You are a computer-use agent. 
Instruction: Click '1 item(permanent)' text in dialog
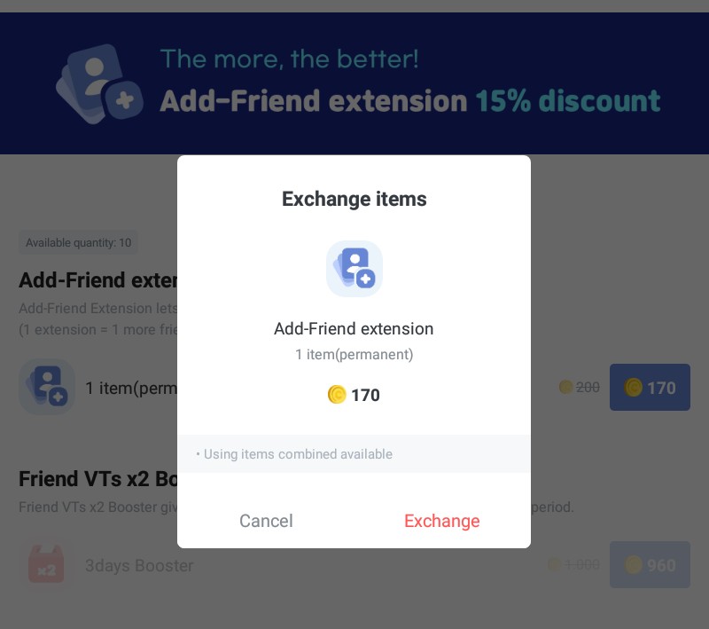point(354,355)
